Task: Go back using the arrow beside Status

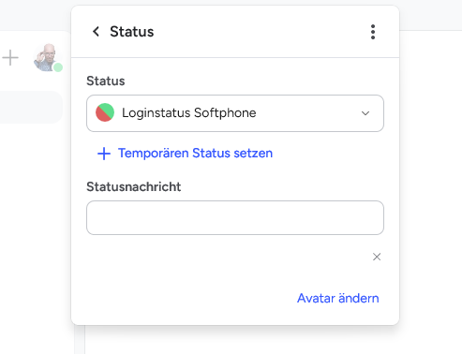Action: 96,32
